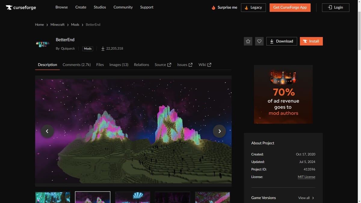This screenshot has height=203, width=361.
Task: Open breadcrumb chevron after Minecraft
Action: [68, 24]
